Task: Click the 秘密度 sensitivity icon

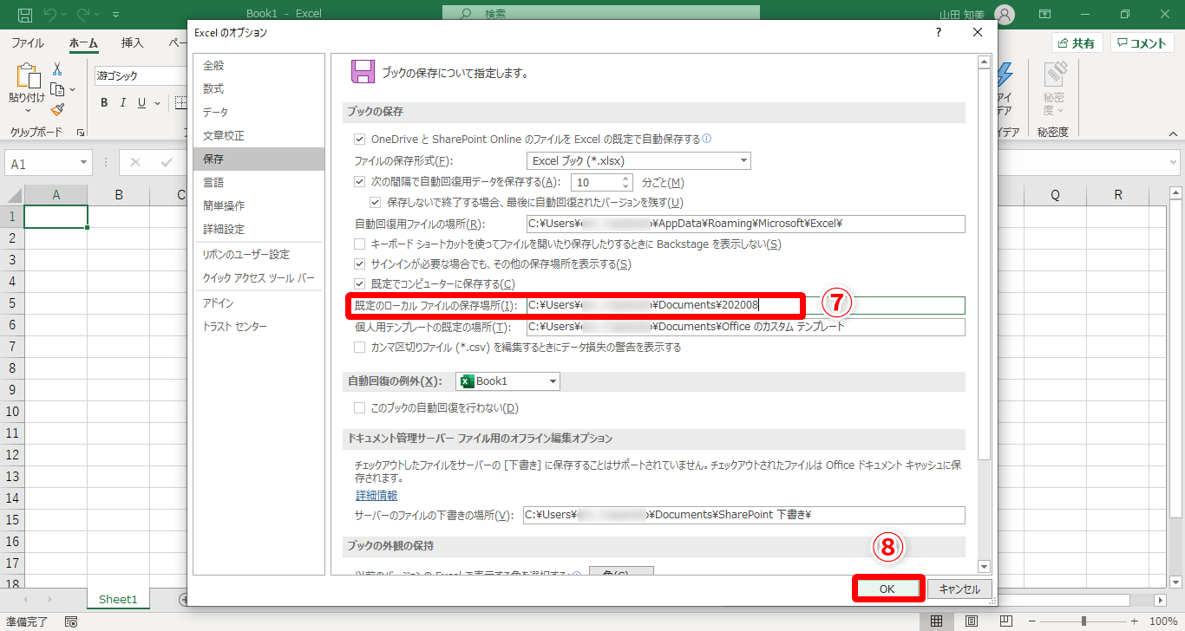Action: 1055,75
